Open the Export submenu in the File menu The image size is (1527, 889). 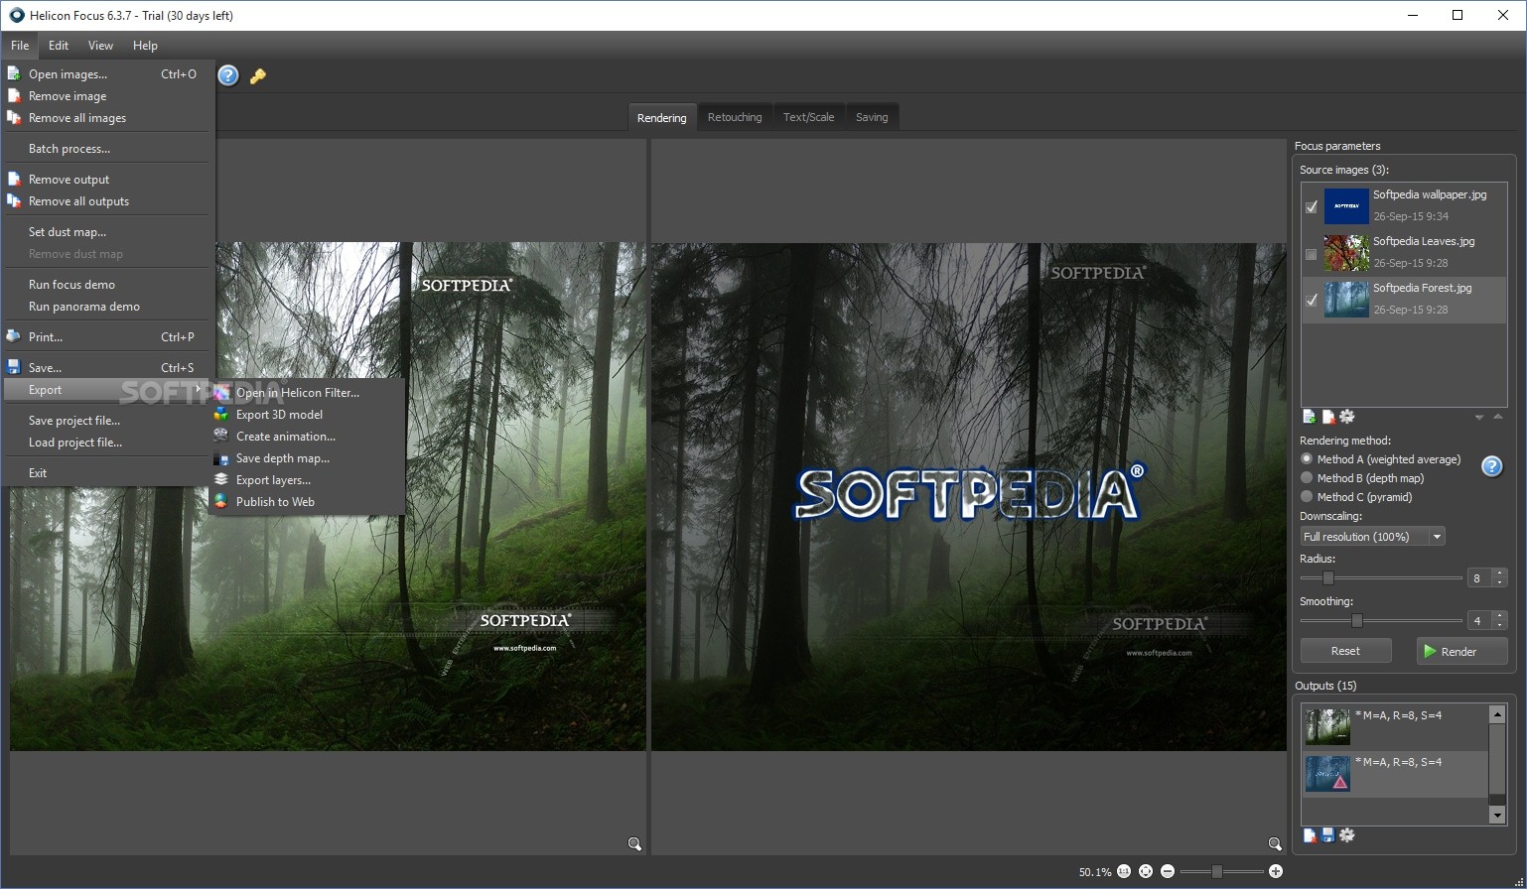(108, 390)
